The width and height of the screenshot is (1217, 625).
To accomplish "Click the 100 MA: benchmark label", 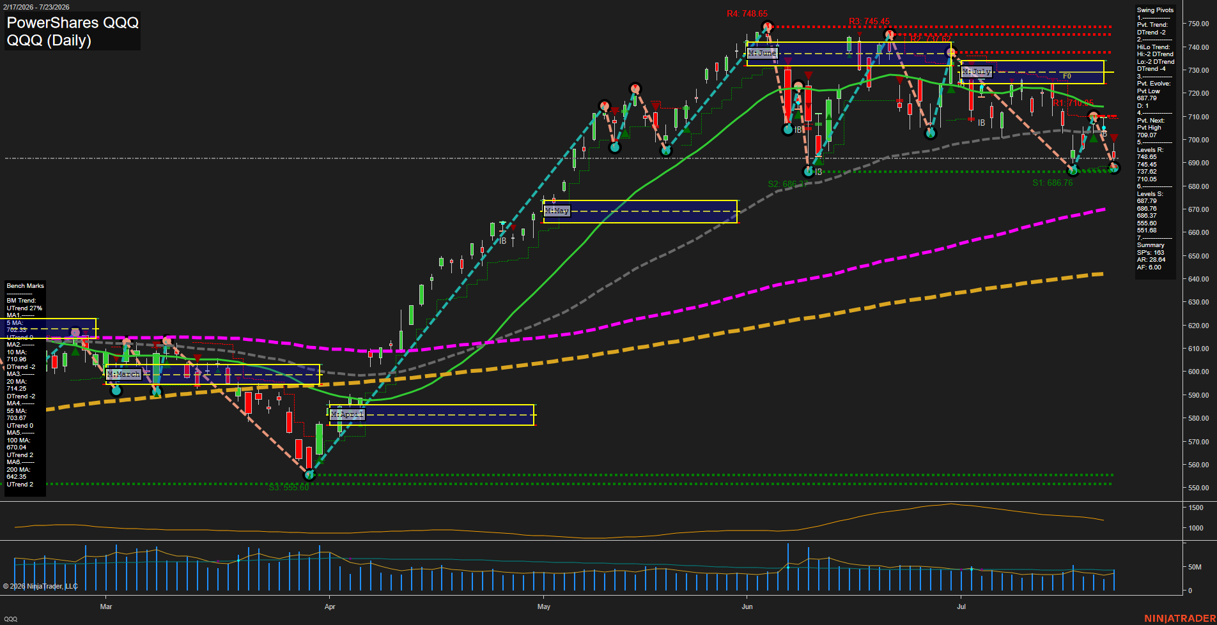I will [19, 441].
